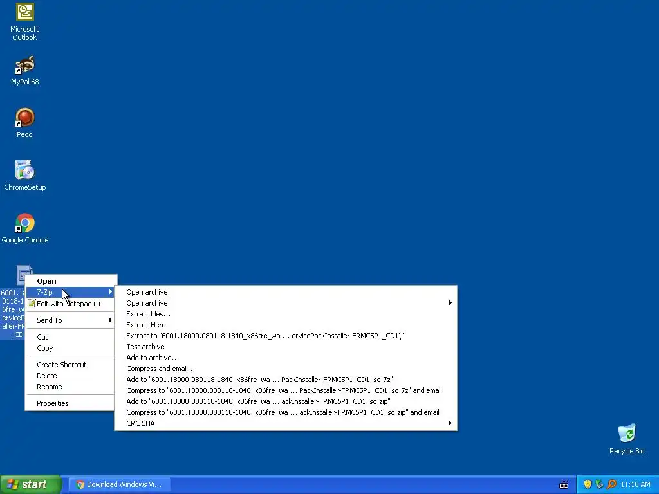659x494 pixels.
Task: Extract to the ervicePackInstaller-FRMCSP1_CD1\ folder
Action: pyautogui.click(x=286, y=336)
